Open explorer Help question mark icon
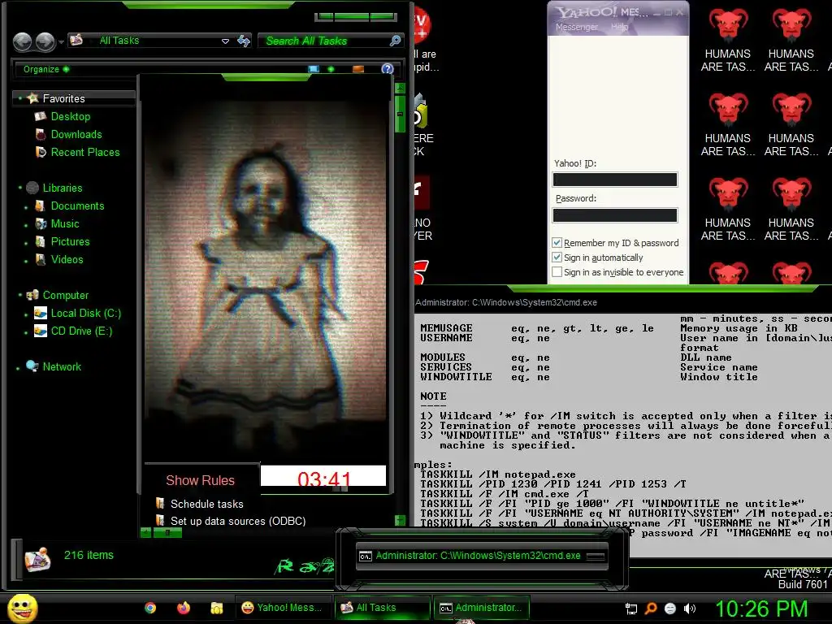 [x=388, y=69]
